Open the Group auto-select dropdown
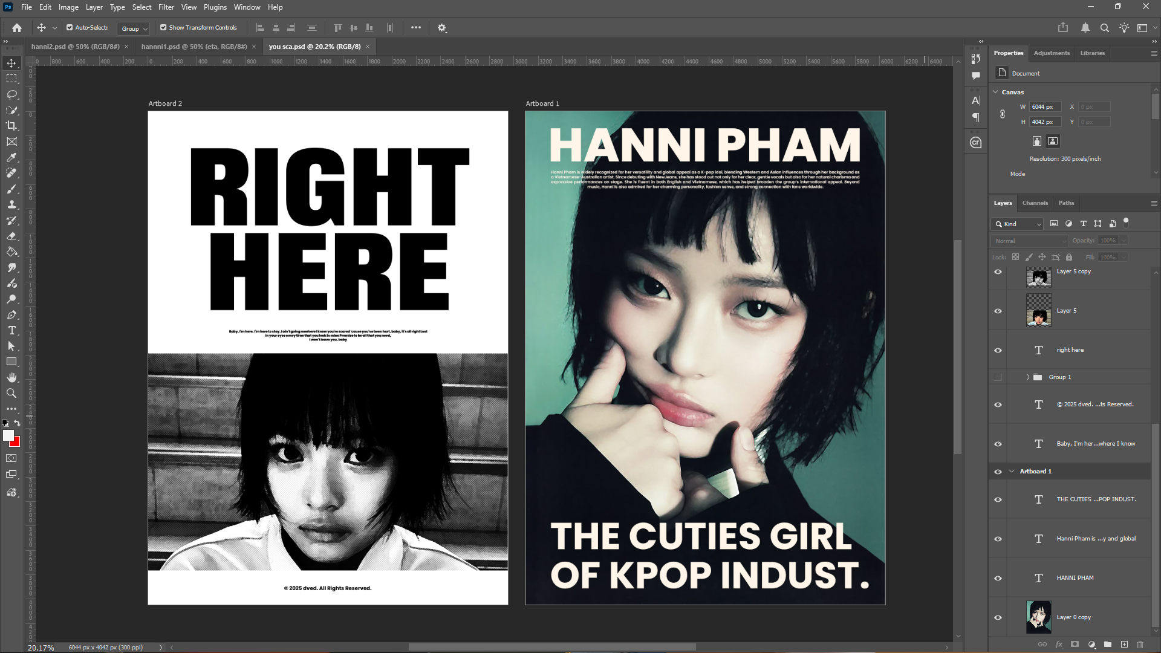This screenshot has height=653, width=1161. (x=134, y=28)
